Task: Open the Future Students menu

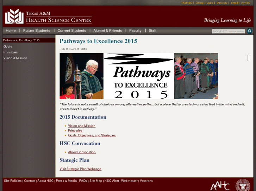Action: tap(37, 30)
